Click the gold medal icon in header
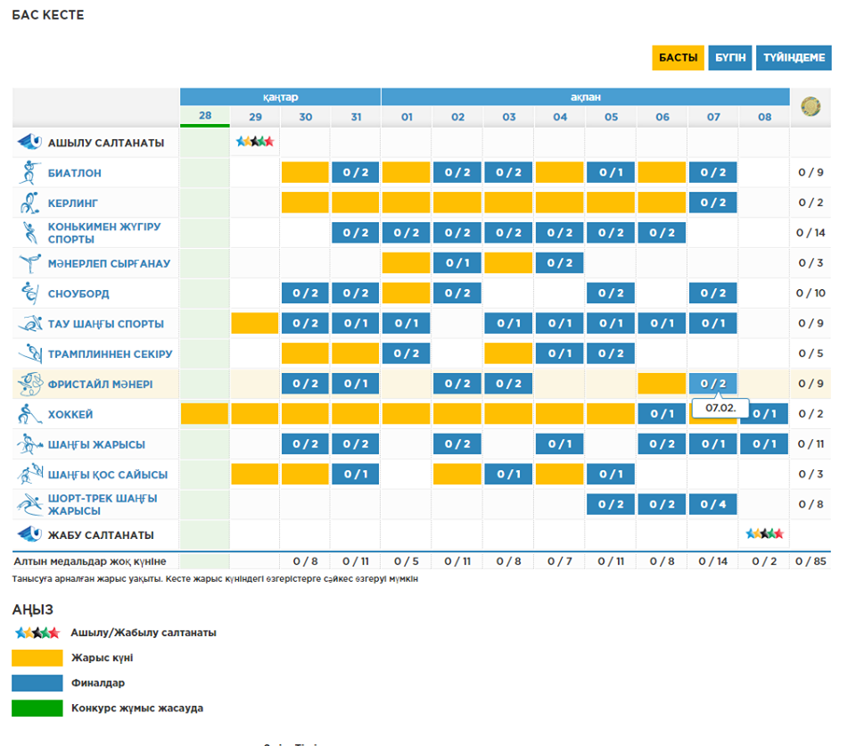Image resolution: width=856 pixels, height=746 pixels. (x=811, y=107)
